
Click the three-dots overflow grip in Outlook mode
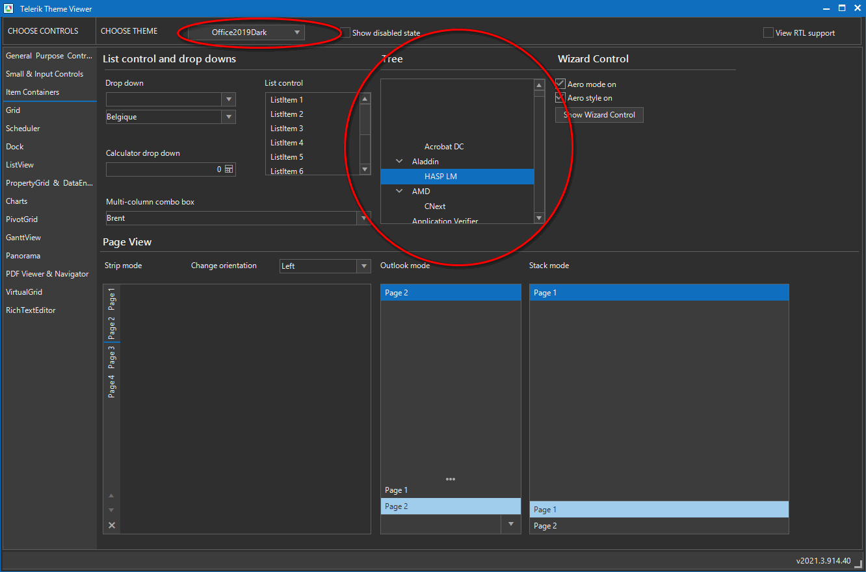451,479
